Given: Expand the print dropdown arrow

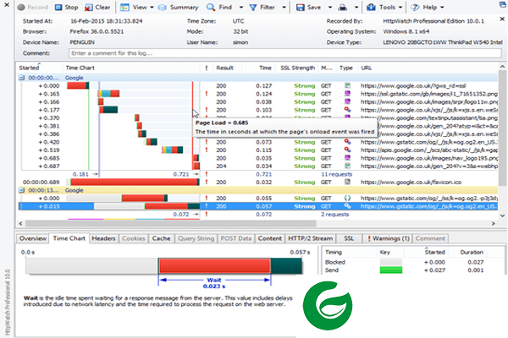Looking at the screenshot, I should coord(356,7).
